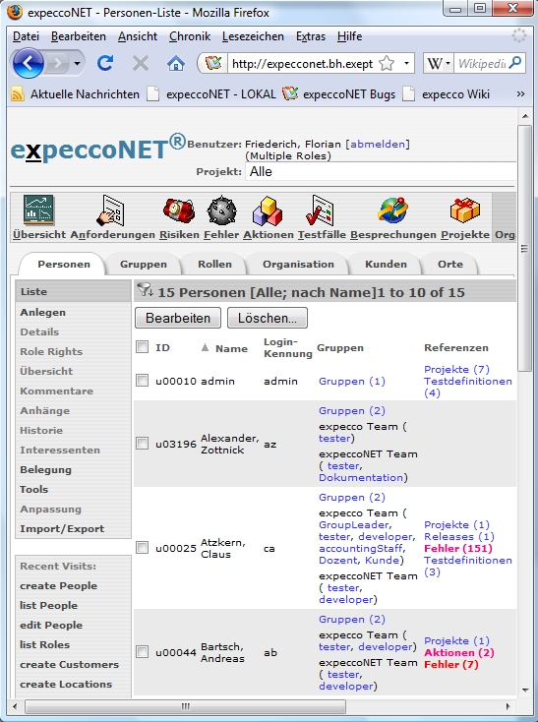Click the Firefox forward arrow button
The image size is (538, 722).
click(x=58, y=63)
